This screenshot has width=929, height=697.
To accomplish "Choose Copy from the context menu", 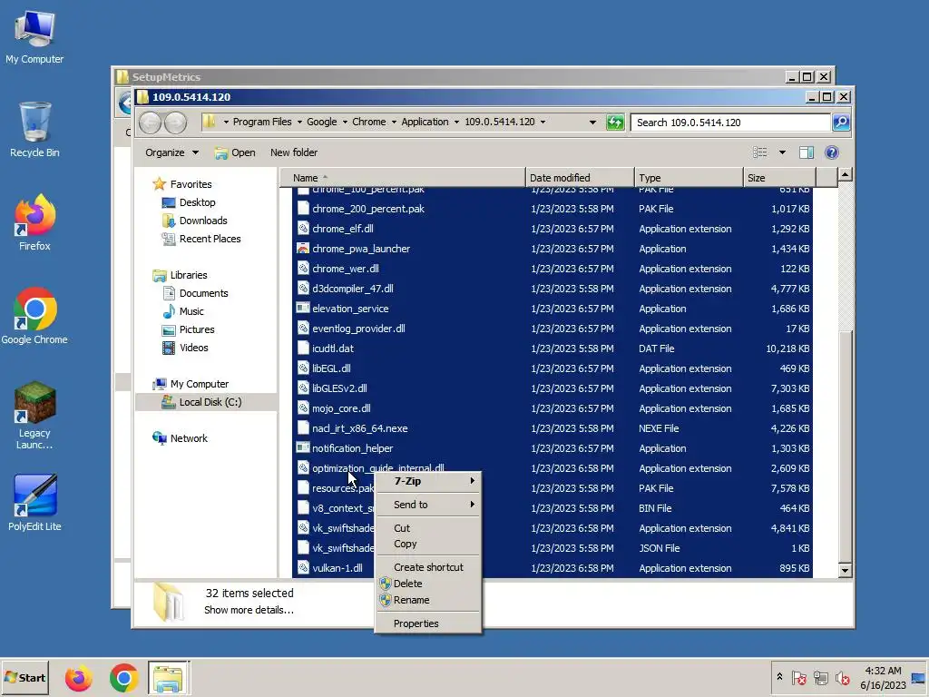I will coord(428,545).
